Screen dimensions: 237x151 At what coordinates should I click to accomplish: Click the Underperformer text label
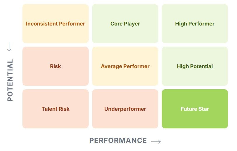(125, 109)
